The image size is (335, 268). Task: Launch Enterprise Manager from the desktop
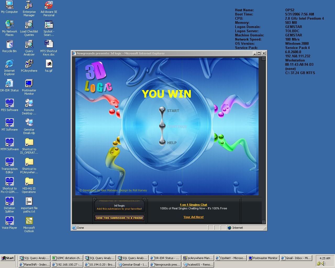click(x=29, y=9)
